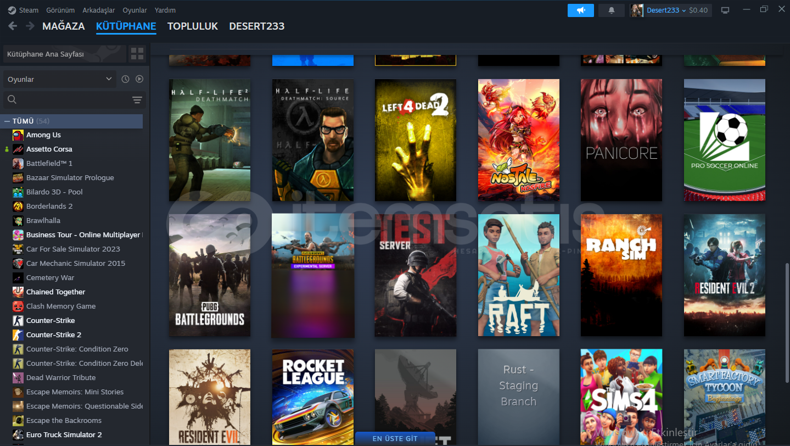
Task: Open the Left 4 Dead 2 cover
Action: (x=416, y=140)
